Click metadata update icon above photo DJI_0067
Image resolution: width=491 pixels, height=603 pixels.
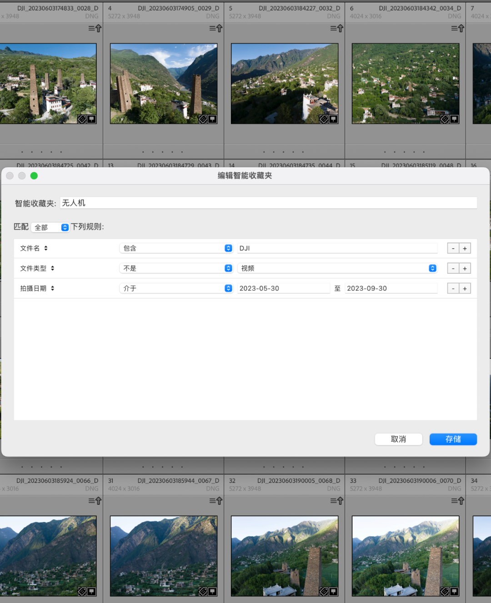tap(215, 501)
